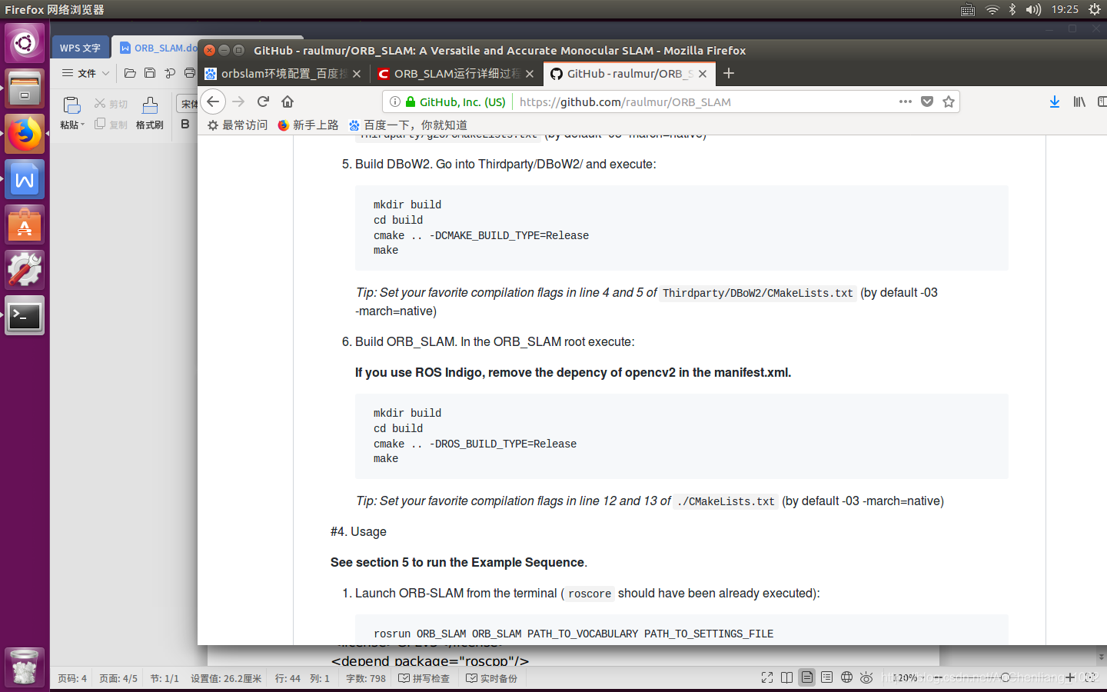The height and width of the screenshot is (692, 1107).
Task: Close the ORB_SLAM运行详细过程 tab
Action: pyautogui.click(x=530, y=74)
